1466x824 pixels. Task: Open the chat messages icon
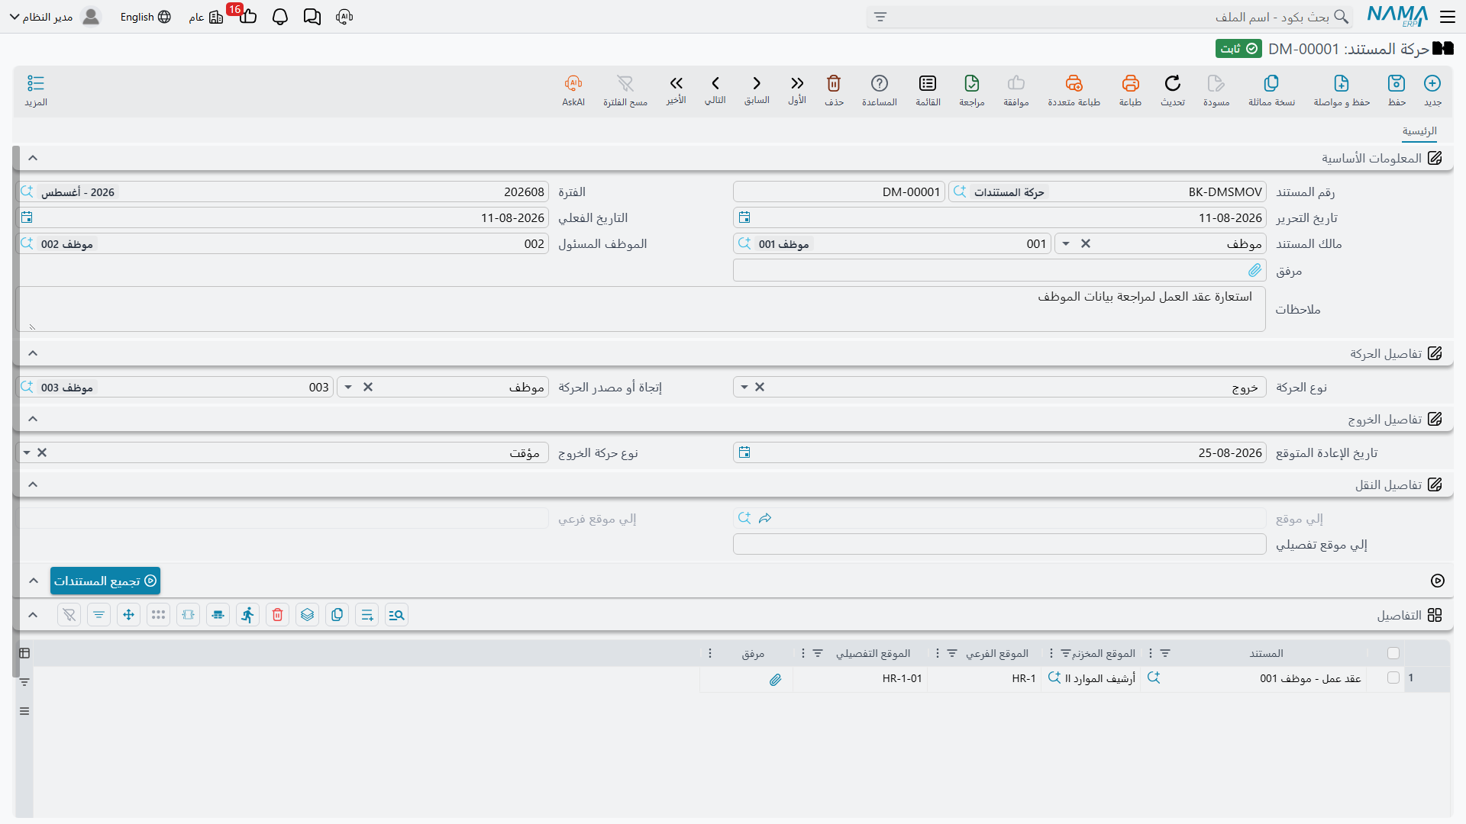pyautogui.click(x=312, y=17)
